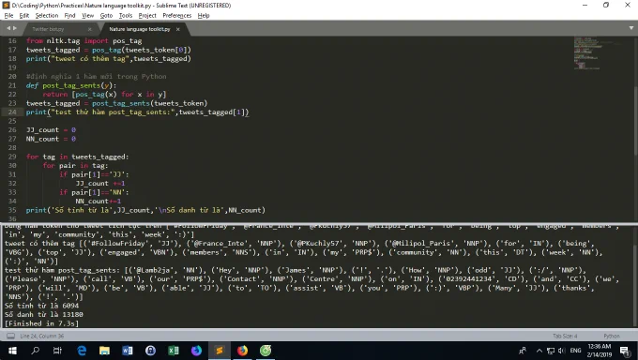Go to the previous tab with the left arrow
638x360 pixels.
coord(8,28)
